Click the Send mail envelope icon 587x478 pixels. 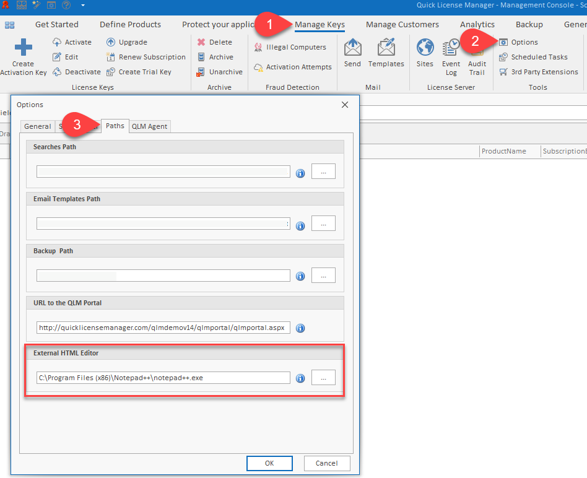(353, 47)
